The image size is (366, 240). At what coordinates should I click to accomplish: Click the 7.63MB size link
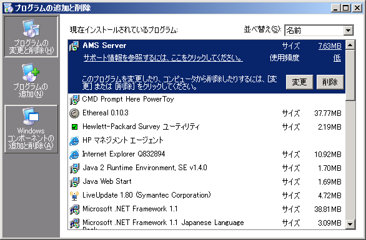(330, 46)
